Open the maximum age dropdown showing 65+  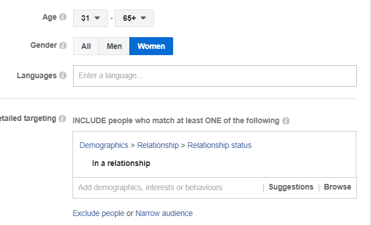click(x=135, y=18)
